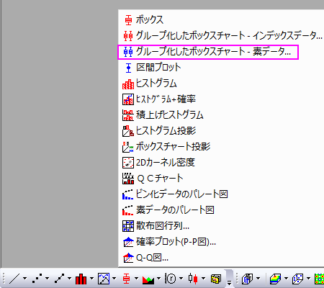Select the line+symbol plot toolbar icon

click(x=59, y=279)
